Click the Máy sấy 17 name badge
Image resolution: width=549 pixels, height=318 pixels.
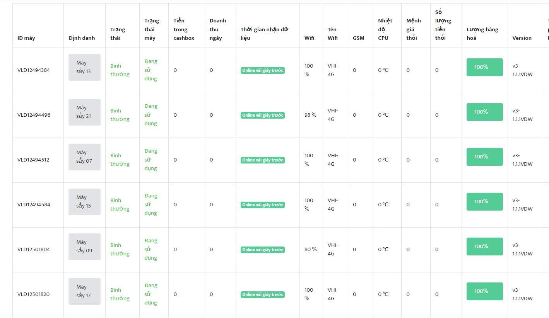[84, 291]
